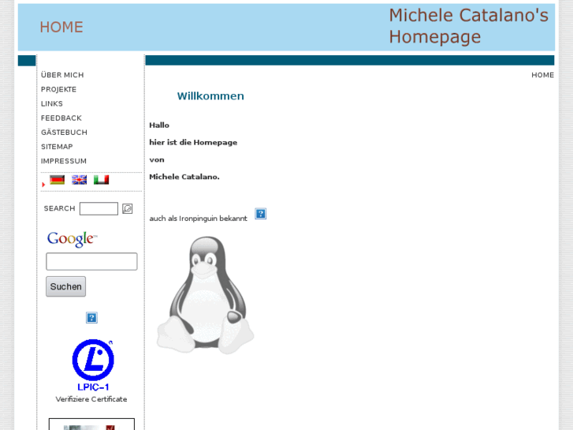This screenshot has height=430, width=573.
Task: Click the question mark icon beside Ironpinguin text
Action: point(261,214)
